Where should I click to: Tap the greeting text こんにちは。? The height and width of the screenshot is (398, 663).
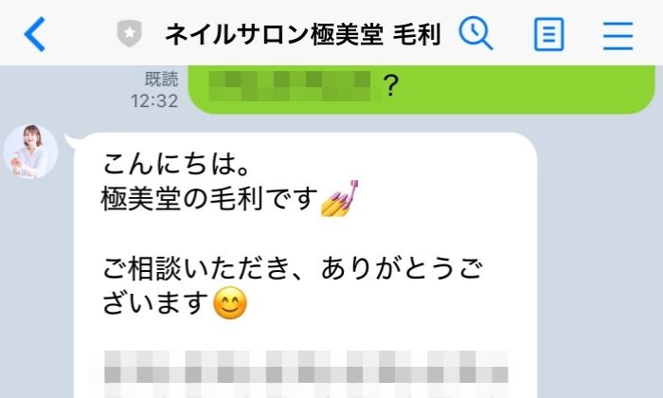tap(177, 164)
